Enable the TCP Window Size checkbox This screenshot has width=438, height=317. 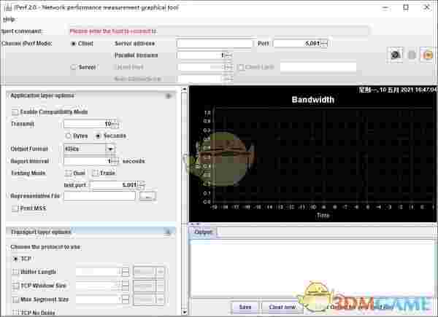[15, 286]
